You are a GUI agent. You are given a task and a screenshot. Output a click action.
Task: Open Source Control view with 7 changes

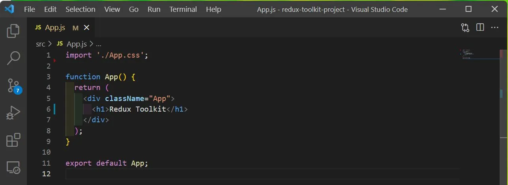pos(13,85)
